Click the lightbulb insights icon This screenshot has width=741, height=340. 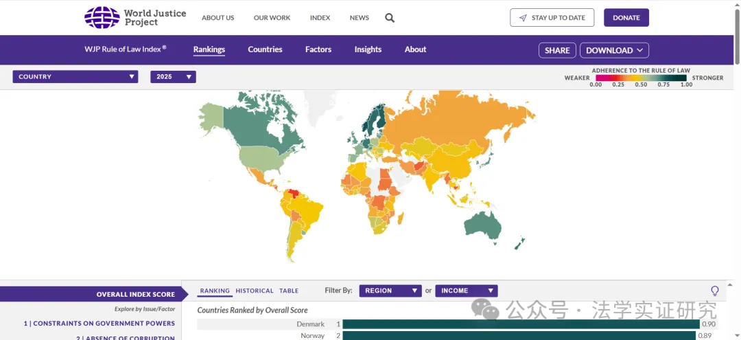pos(714,291)
